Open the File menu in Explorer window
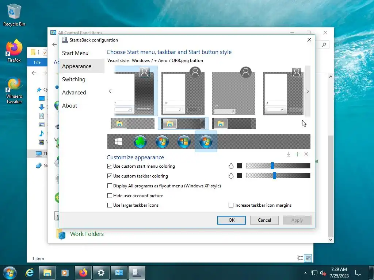 tap(37, 62)
